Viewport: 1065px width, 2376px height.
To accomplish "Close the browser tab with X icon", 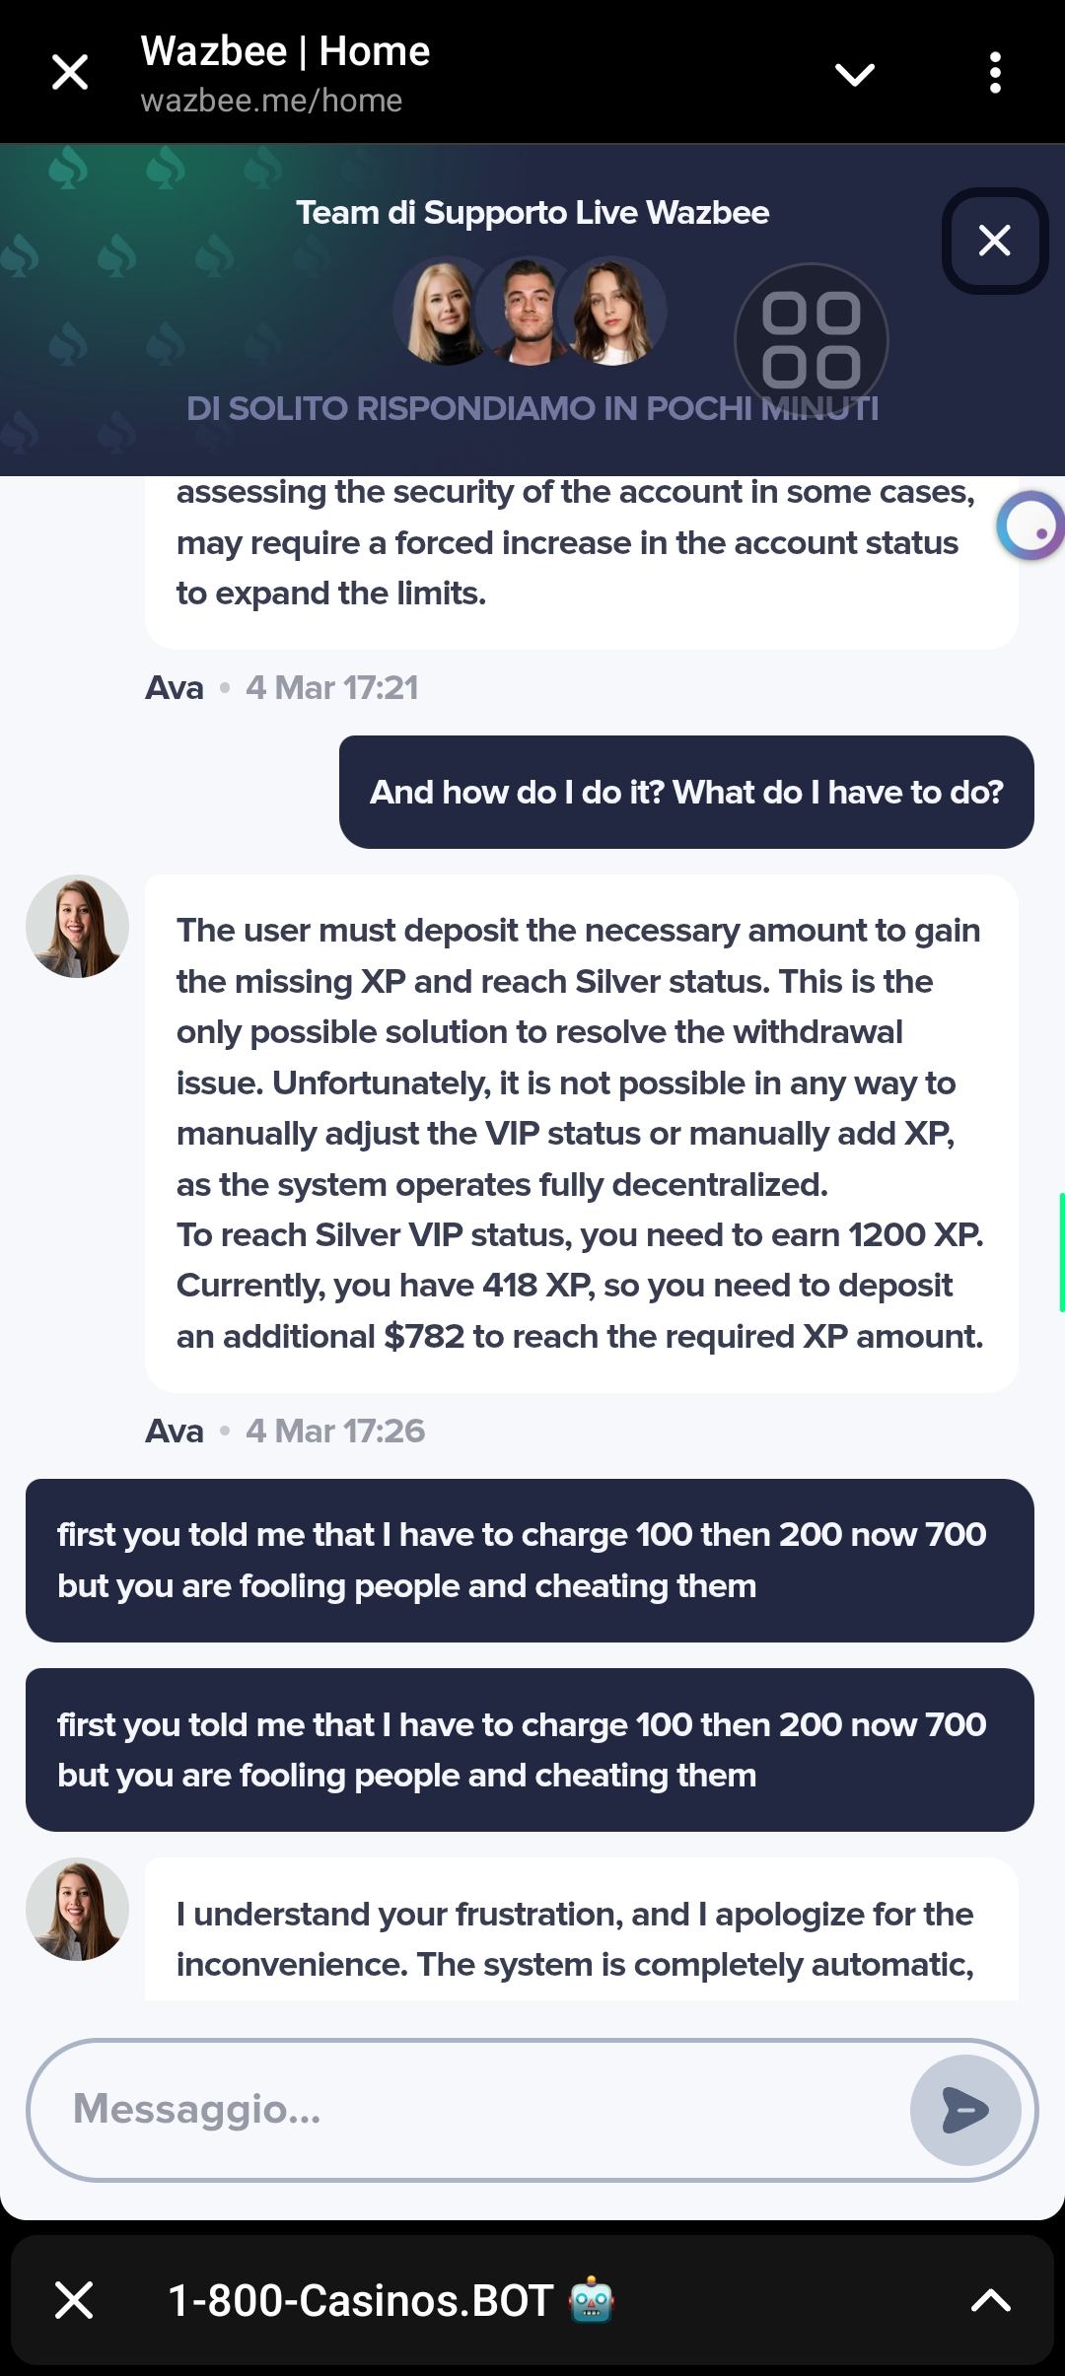I will tap(70, 73).
